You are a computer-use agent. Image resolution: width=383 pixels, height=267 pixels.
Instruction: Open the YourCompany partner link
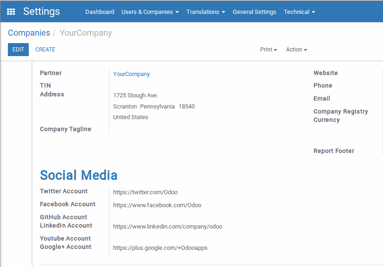coord(131,74)
